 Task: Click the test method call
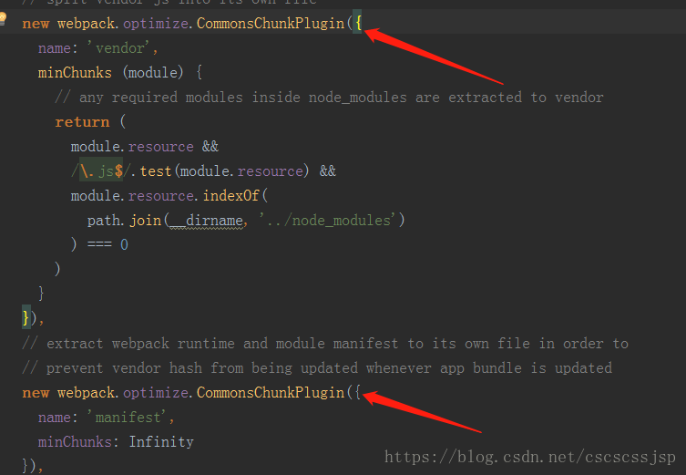point(156,171)
